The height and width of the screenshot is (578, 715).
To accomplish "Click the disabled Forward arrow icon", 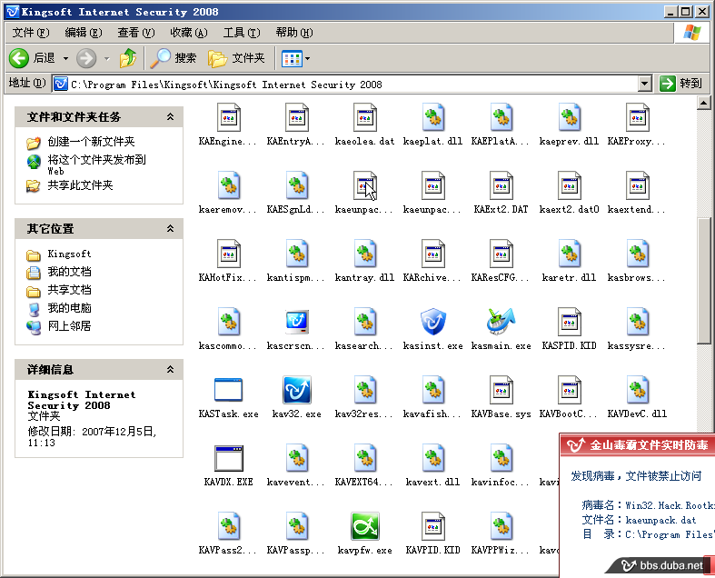I will [x=86, y=58].
